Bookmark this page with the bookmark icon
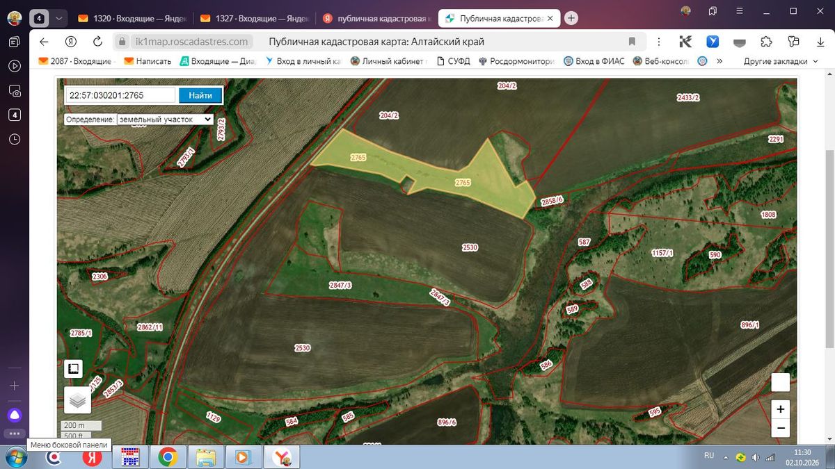835x469 pixels. click(632, 42)
